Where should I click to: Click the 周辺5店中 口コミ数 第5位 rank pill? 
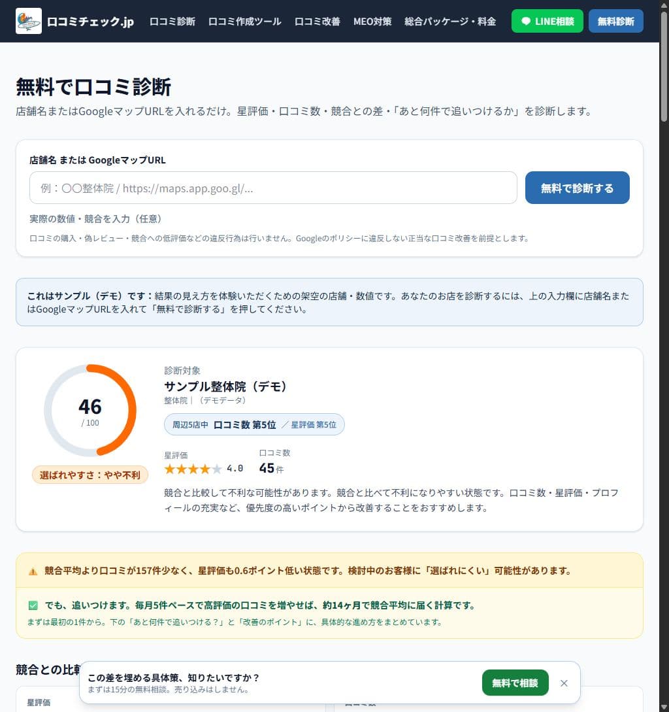click(x=254, y=424)
